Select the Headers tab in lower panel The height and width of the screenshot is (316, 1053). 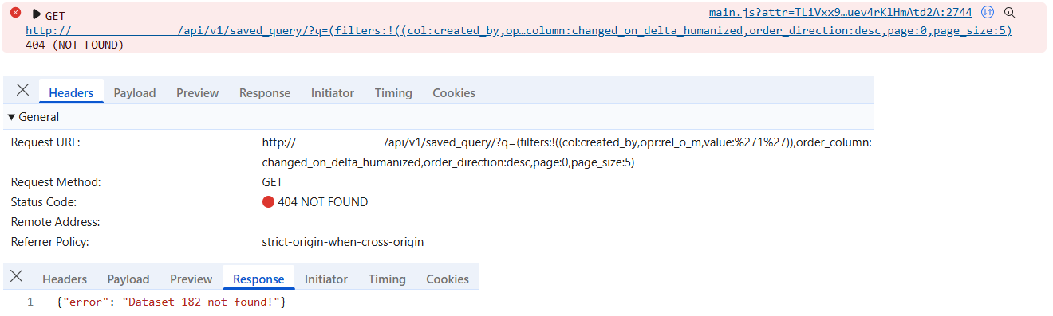click(65, 279)
